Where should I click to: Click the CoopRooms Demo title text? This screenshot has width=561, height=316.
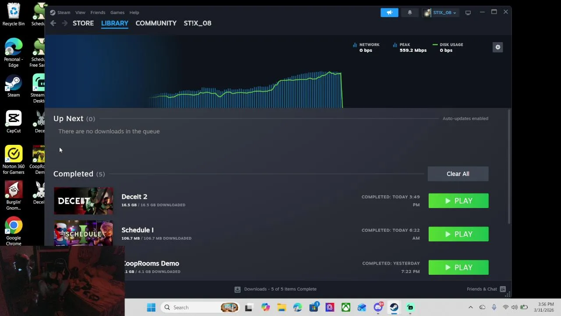click(x=152, y=263)
